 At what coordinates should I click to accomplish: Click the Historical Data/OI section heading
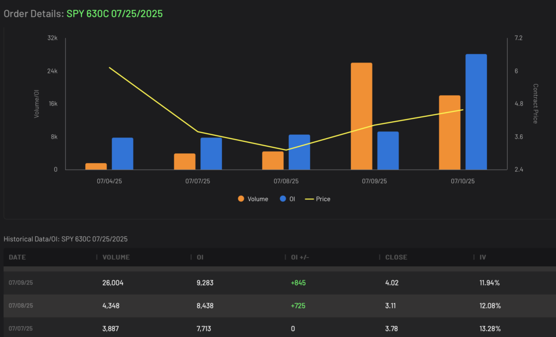click(x=66, y=239)
